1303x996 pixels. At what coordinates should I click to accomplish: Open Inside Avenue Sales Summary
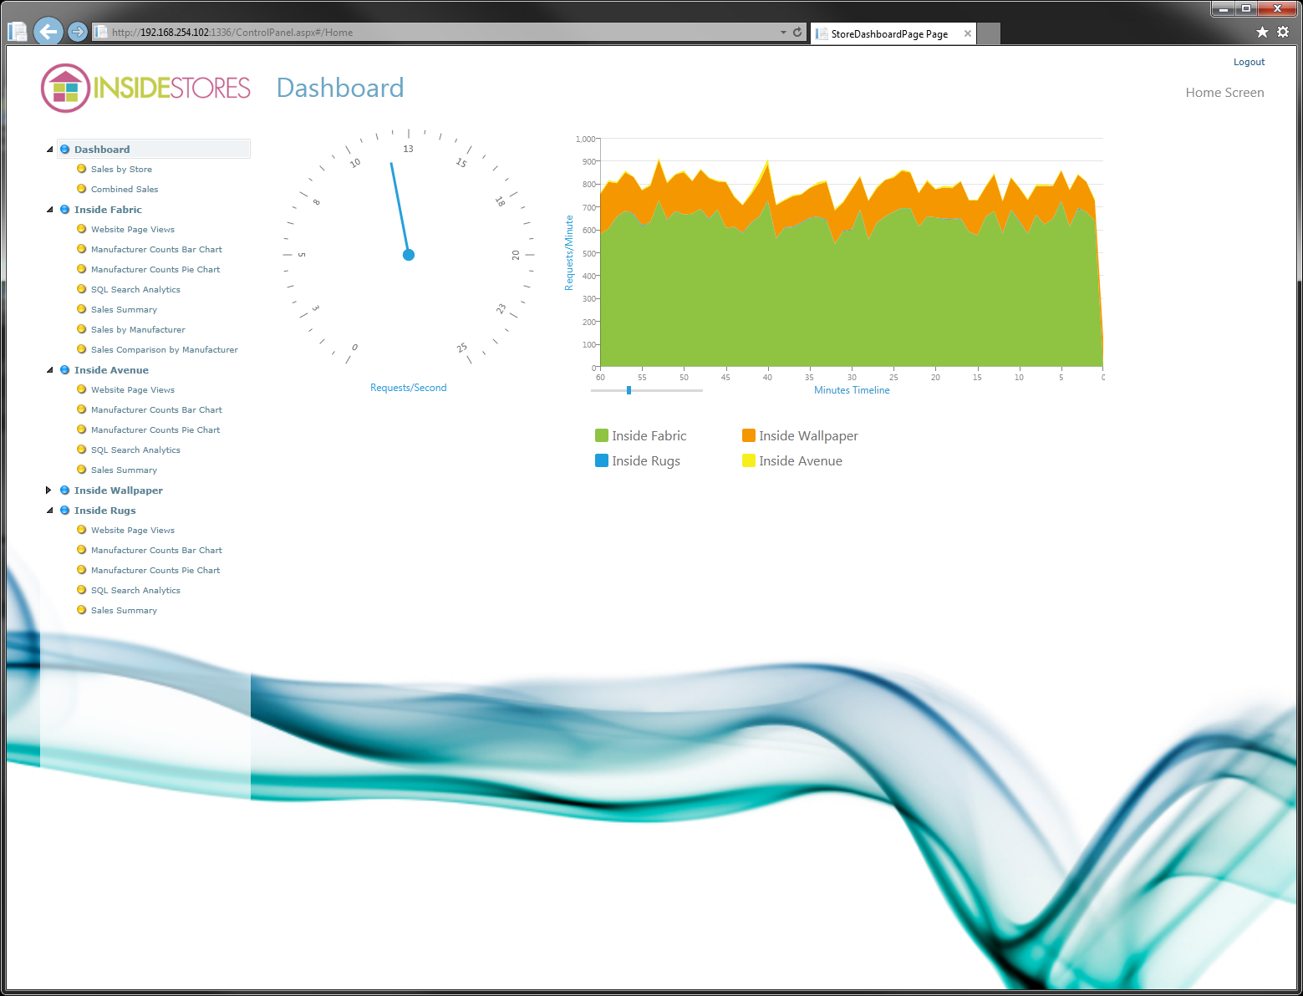coord(124,470)
